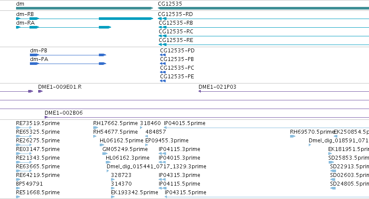This screenshot has height=199, width=369.
Task: Select EST RE65325.5prime
Action: 38,132
